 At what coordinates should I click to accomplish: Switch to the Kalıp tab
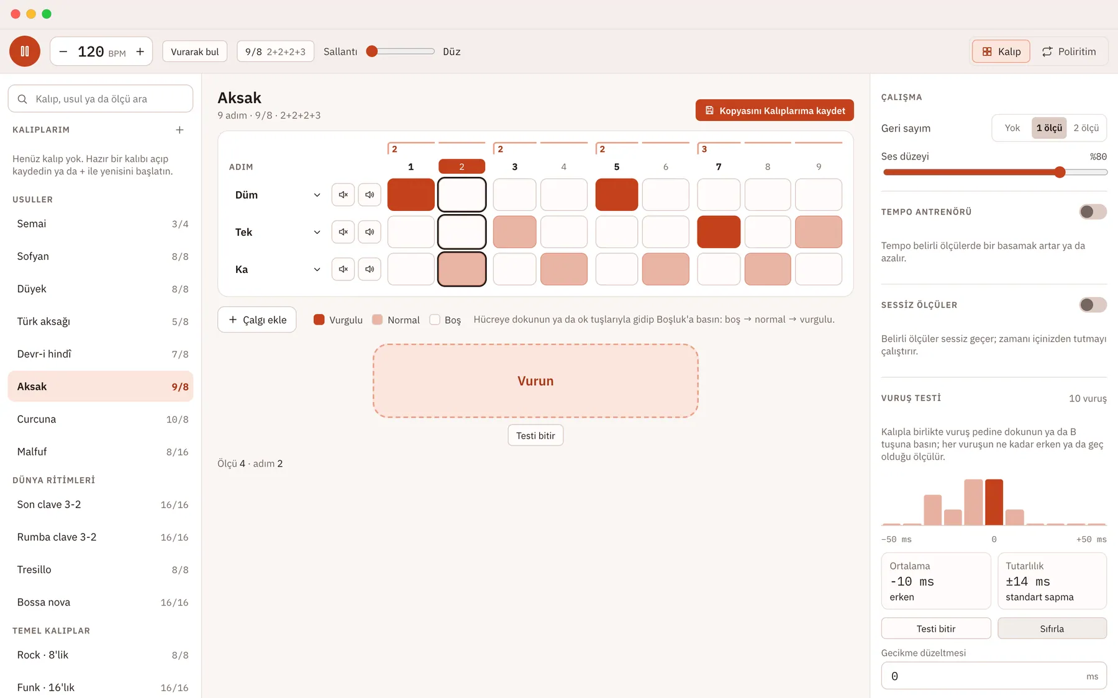tap(1001, 51)
